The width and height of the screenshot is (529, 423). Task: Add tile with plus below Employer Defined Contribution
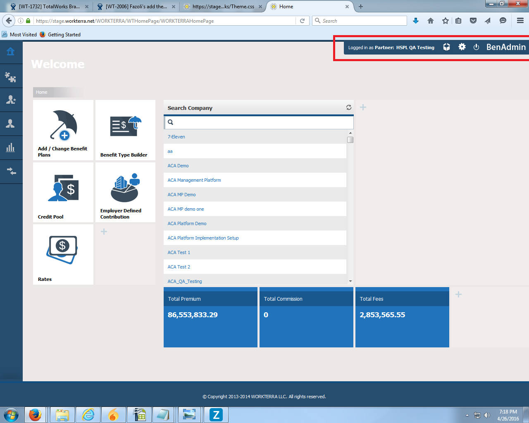pyautogui.click(x=104, y=232)
